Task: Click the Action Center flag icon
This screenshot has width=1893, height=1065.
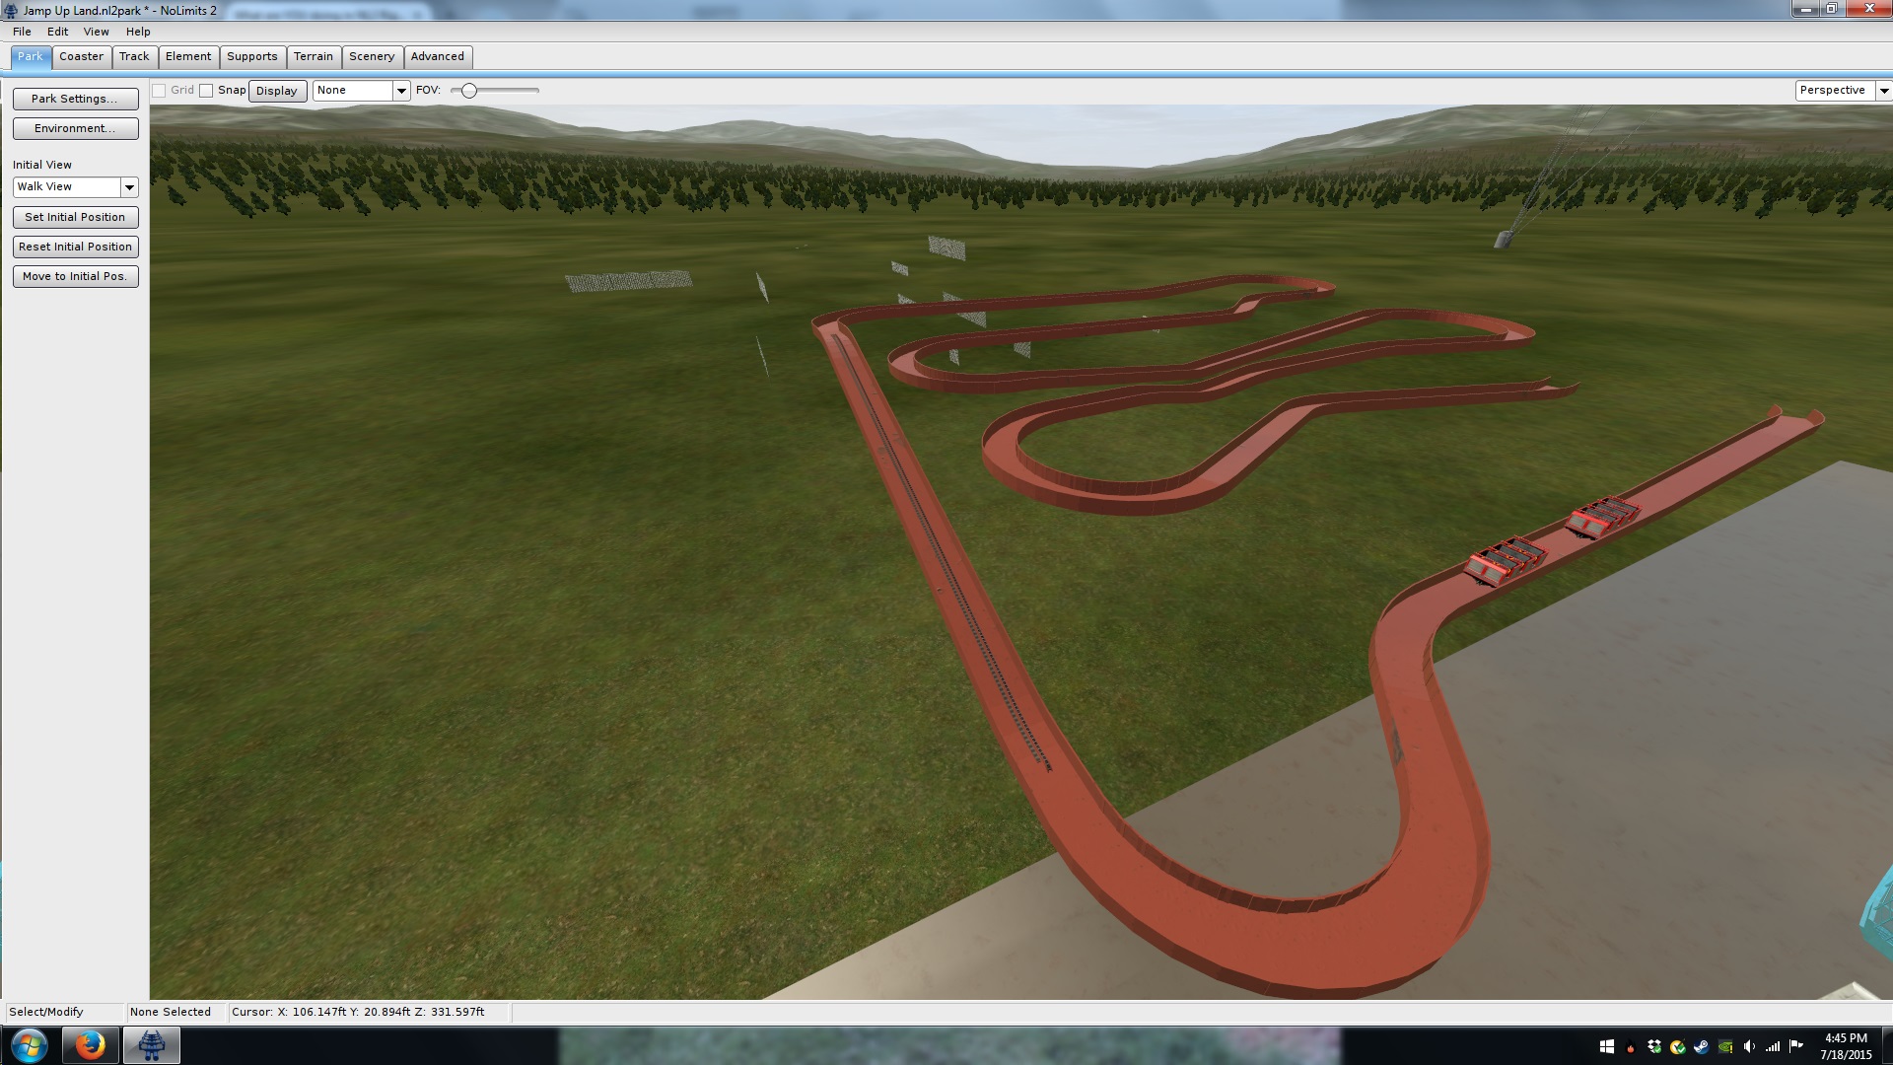Action: (1795, 1046)
